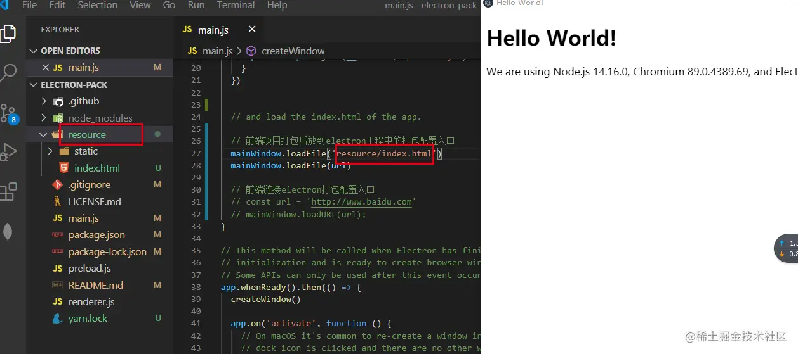
Task: Collapse the ELECTRON-PACK section
Action: pyautogui.click(x=34, y=85)
